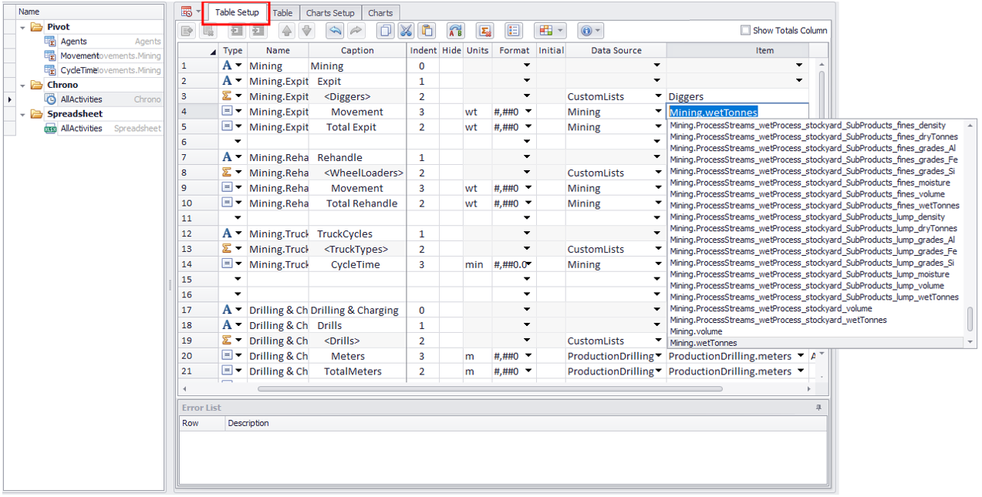Open the Table tab
This screenshot has width=982, height=497.
click(x=282, y=13)
